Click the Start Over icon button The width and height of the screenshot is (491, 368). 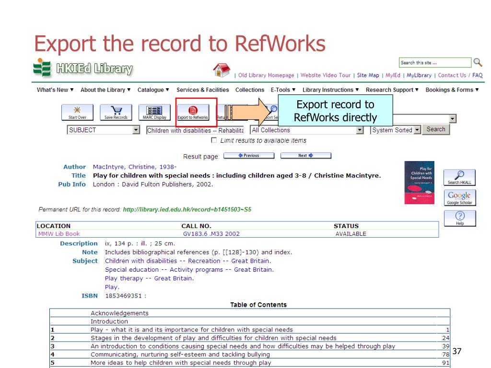[77, 112]
